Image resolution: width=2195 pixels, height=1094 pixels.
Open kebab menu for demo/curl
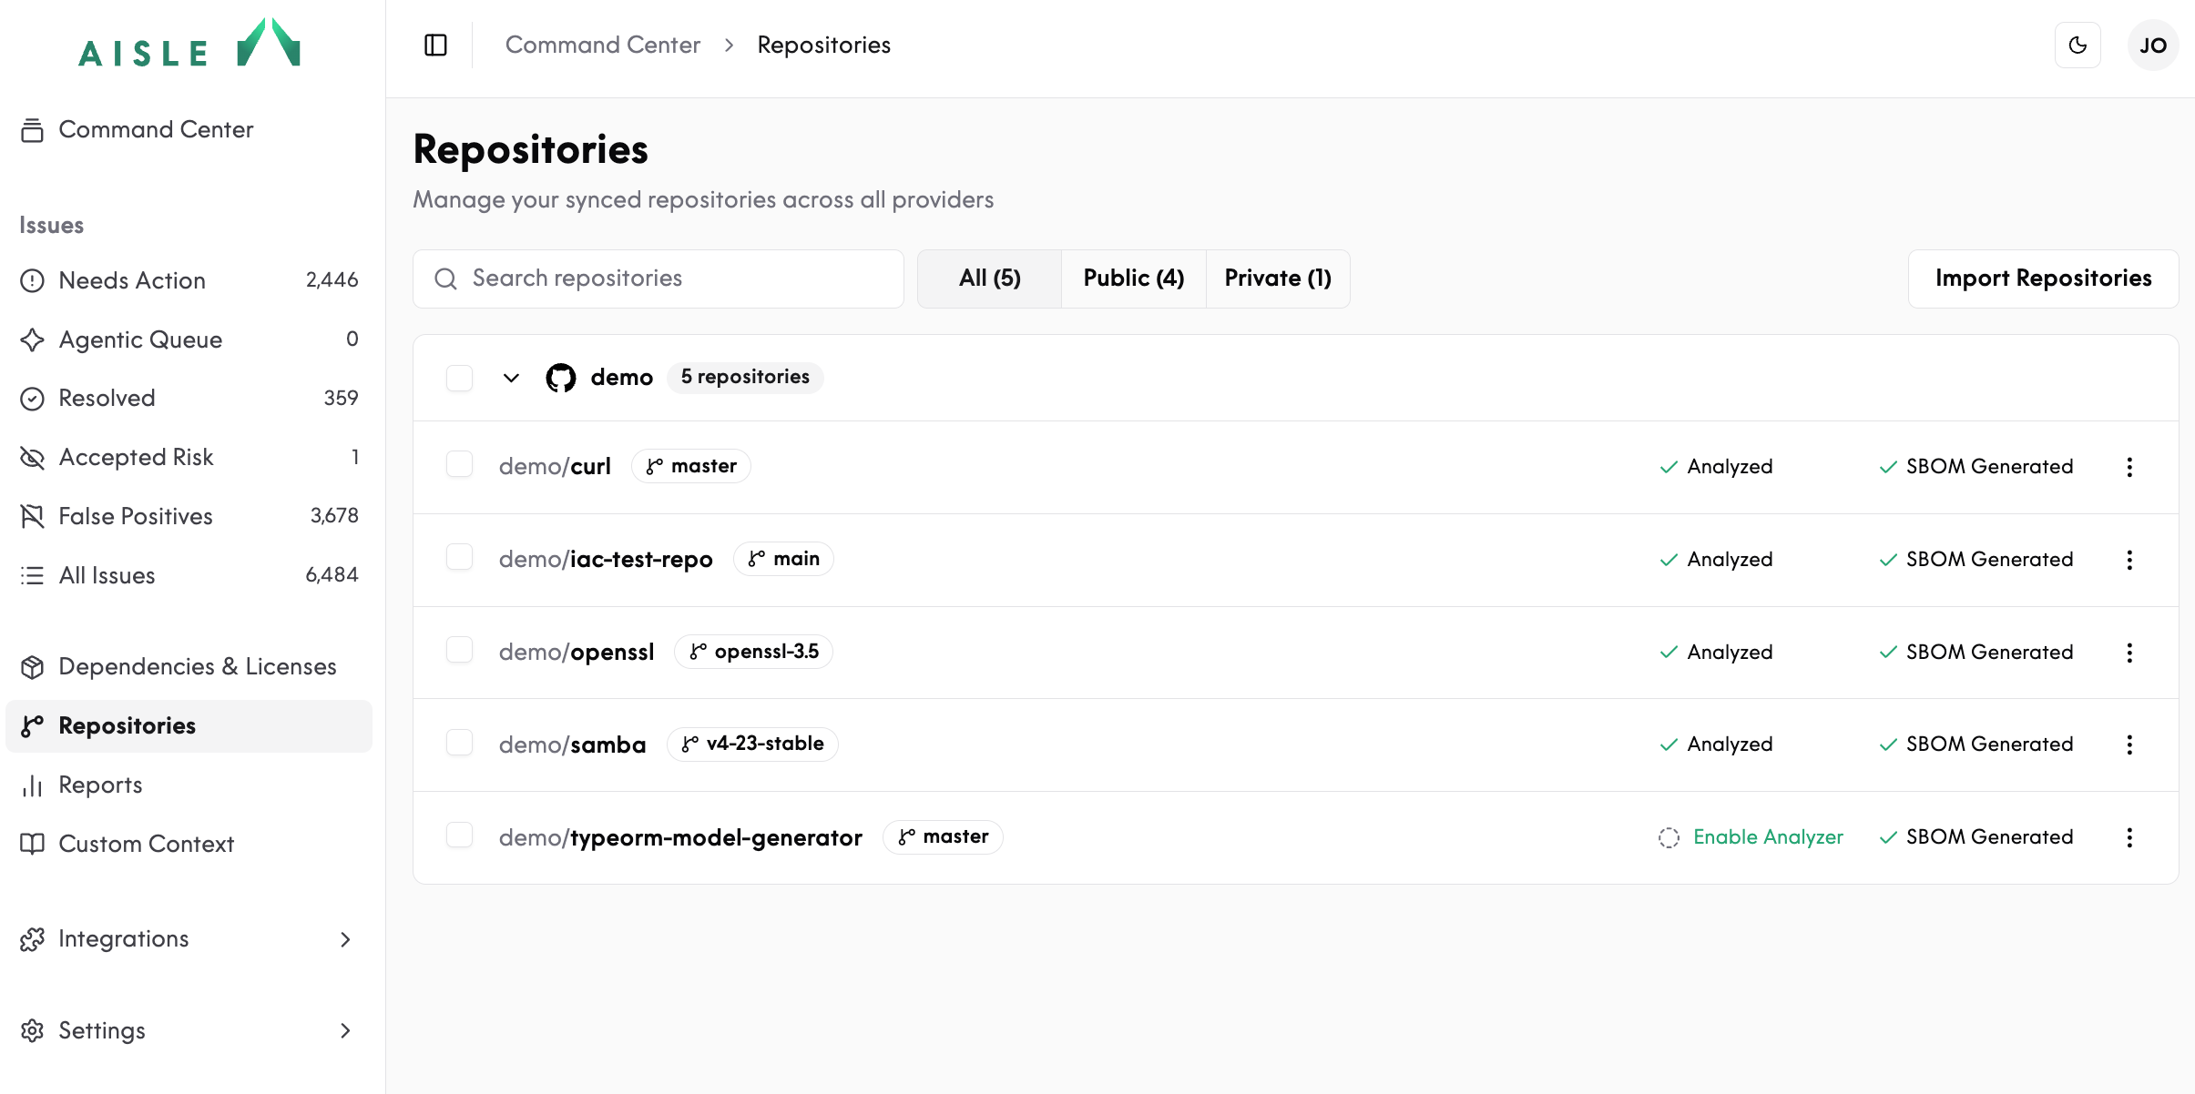[x=2129, y=467]
